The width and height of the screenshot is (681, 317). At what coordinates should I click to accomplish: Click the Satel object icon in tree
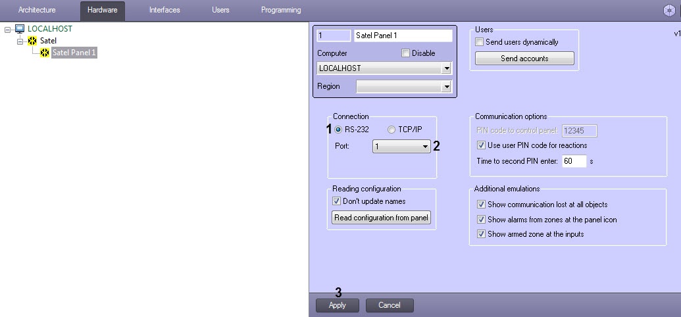point(32,41)
